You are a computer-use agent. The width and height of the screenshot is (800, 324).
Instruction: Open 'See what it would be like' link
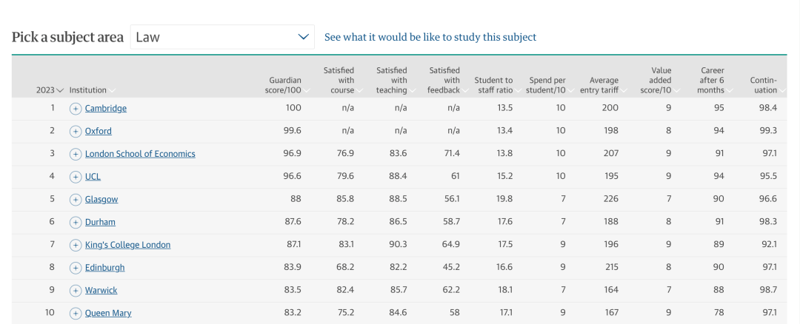click(430, 37)
